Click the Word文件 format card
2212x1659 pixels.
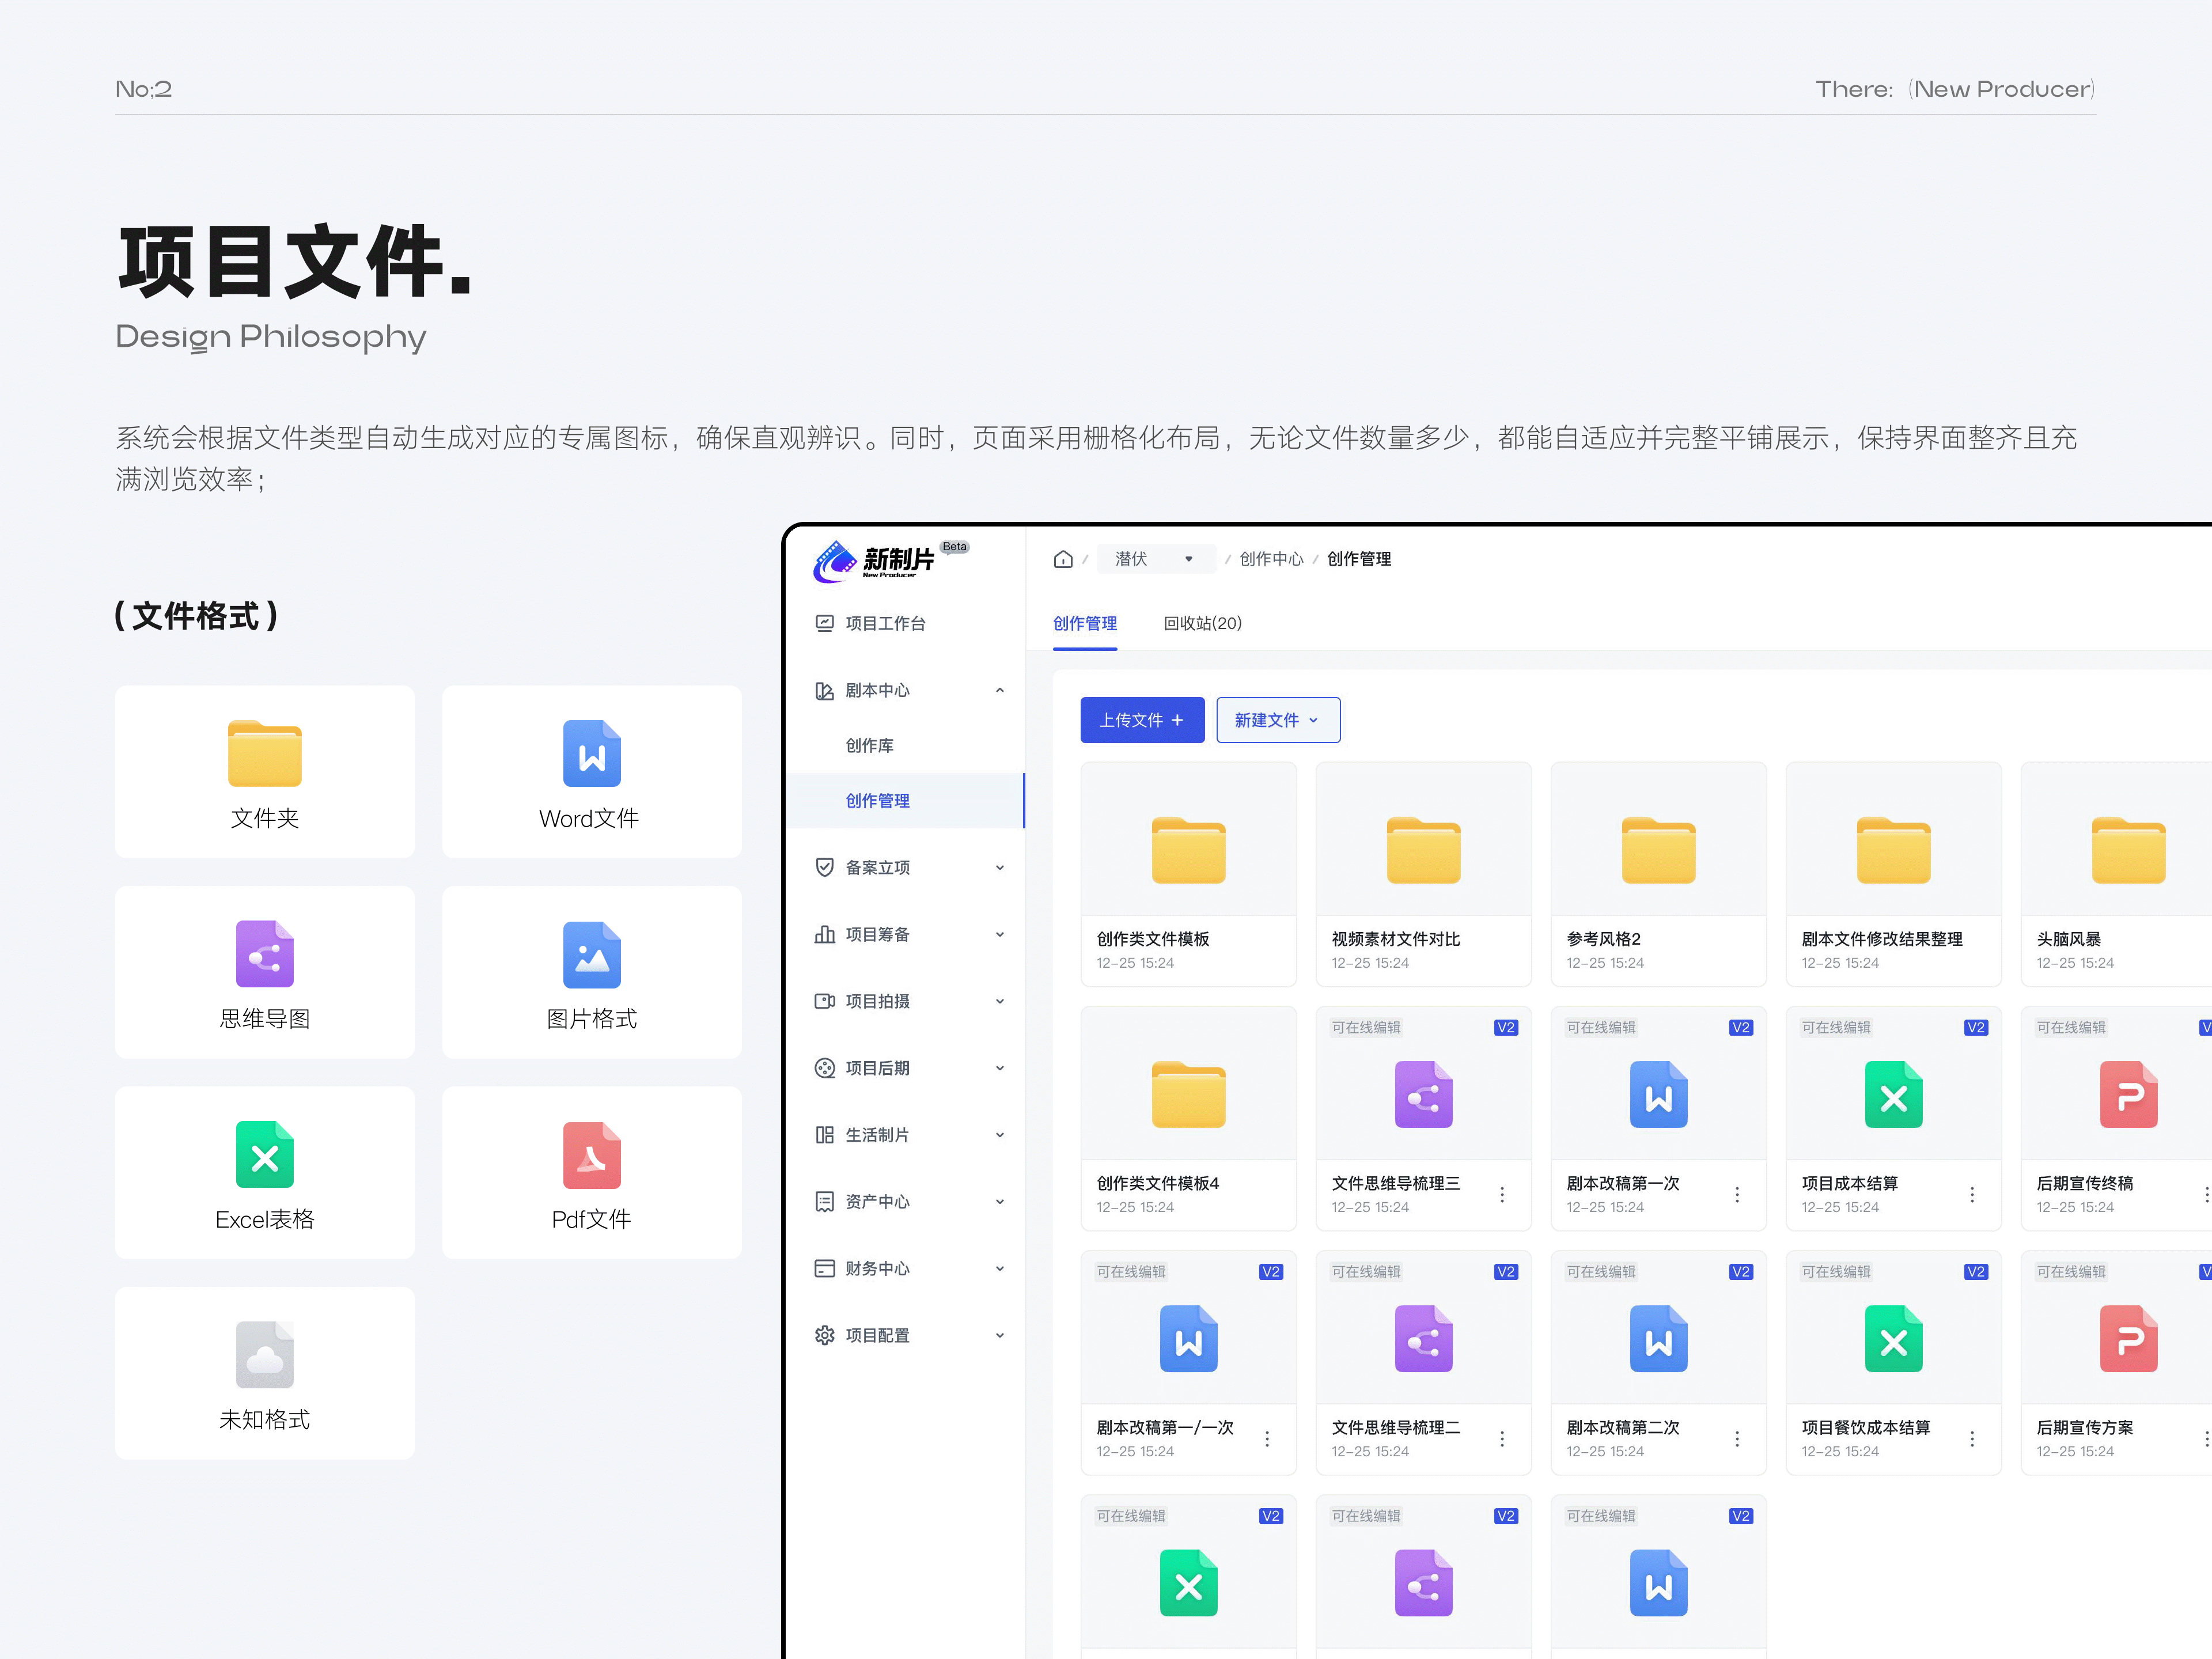pyautogui.click(x=591, y=771)
